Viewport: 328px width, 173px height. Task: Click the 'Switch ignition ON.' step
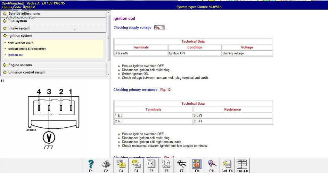tap(135, 74)
